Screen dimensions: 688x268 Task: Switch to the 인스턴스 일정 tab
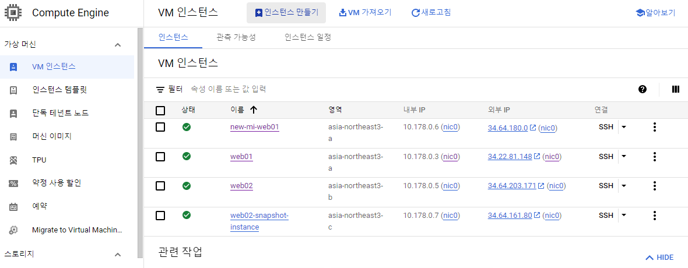point(308,37)
